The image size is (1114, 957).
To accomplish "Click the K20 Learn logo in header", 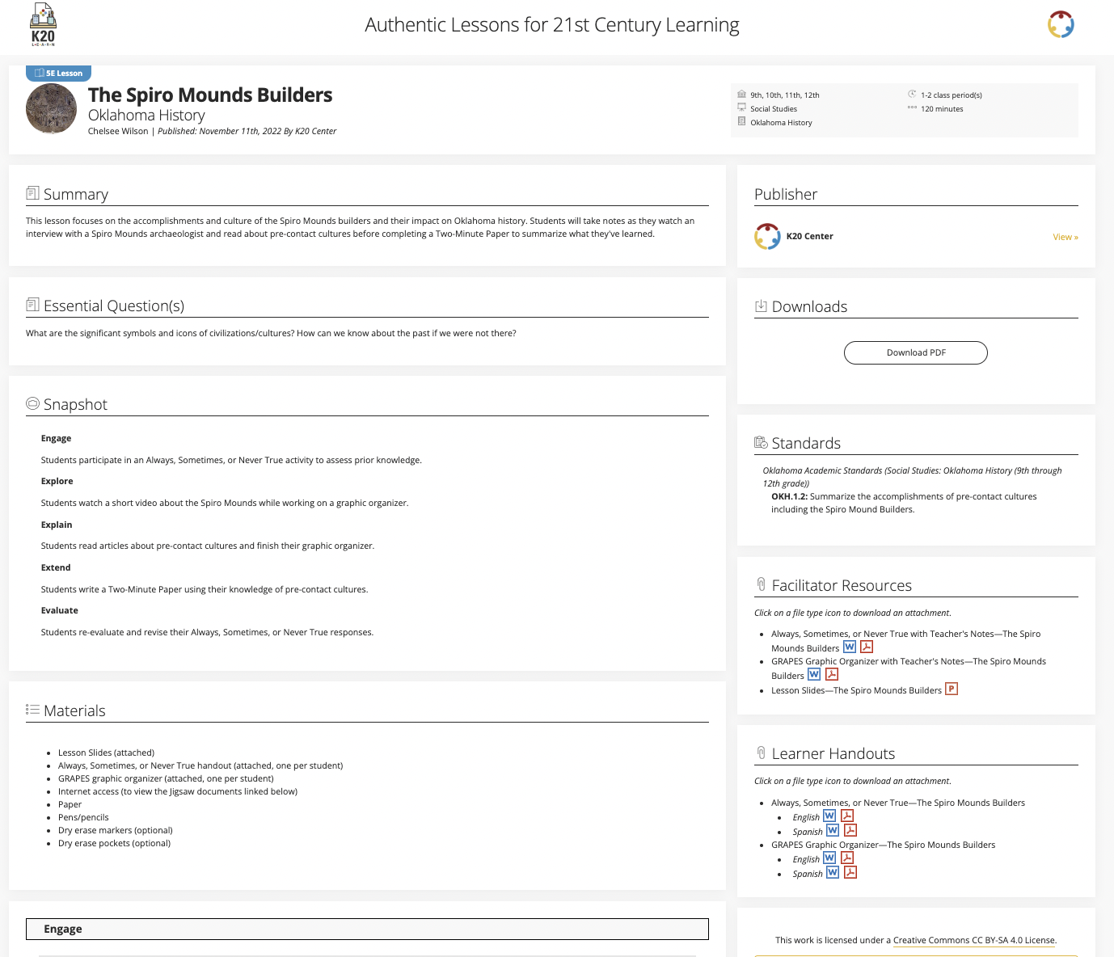I will tap(43, 25).
